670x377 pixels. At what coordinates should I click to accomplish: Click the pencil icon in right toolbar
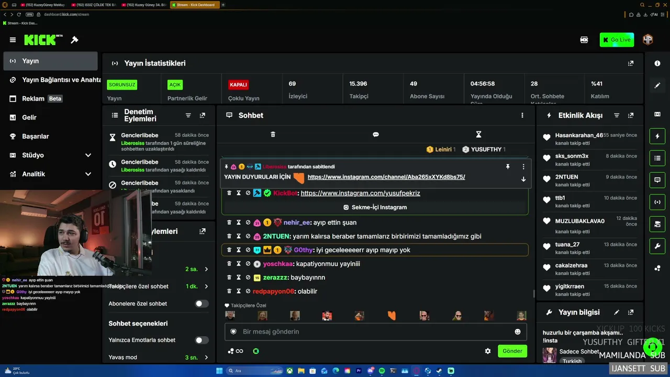pyautogui.click(x=657, y=85)
